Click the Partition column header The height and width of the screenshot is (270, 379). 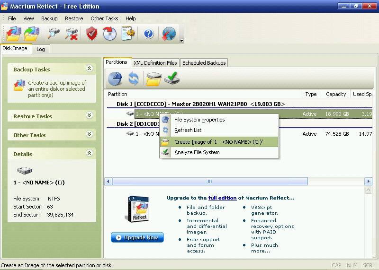pyautogui.click(x=203, y=94)
